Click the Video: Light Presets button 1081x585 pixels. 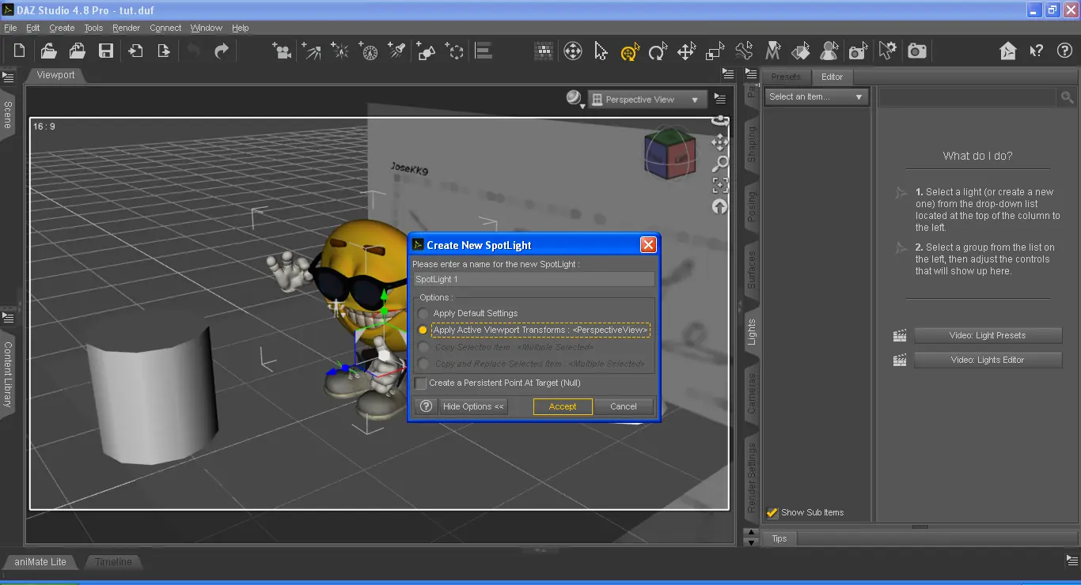(x=987, y=335)
